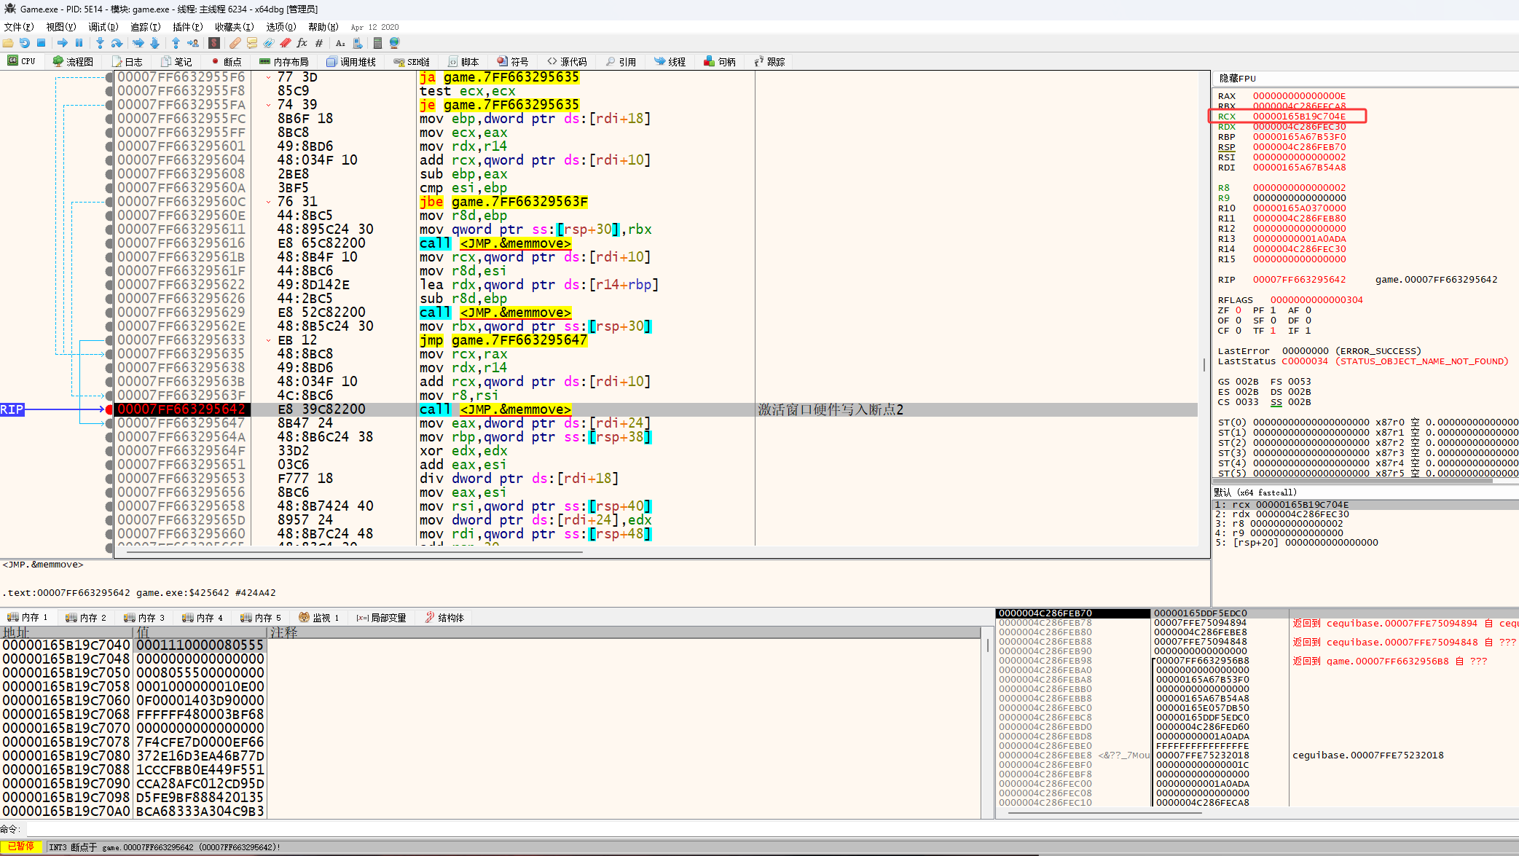Toggle the breakpoint dot at address 00007FF663295642
The height and width of the screenshot is (856, 1519).
[109, 409]
